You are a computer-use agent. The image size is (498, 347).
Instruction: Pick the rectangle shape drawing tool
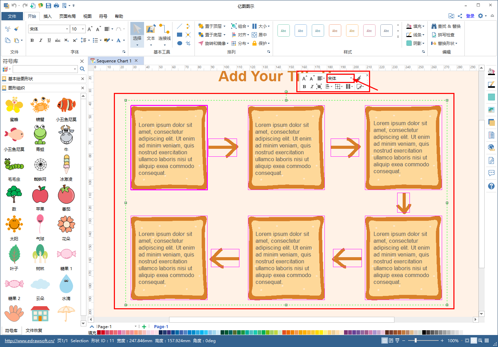click(x=179, y=35)
